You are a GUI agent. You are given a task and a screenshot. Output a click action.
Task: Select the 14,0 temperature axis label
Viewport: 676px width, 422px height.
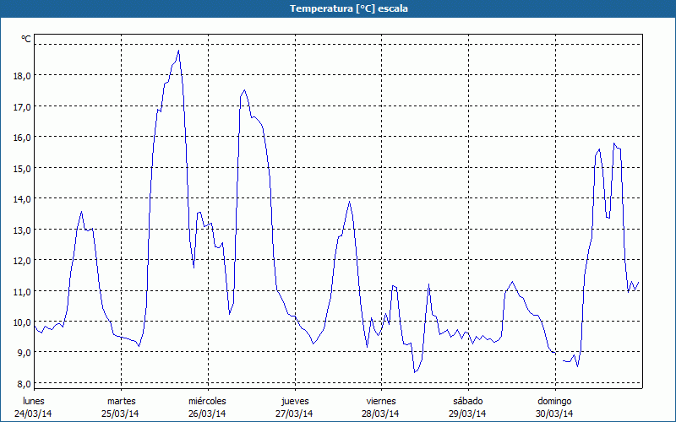coord(22,198)
